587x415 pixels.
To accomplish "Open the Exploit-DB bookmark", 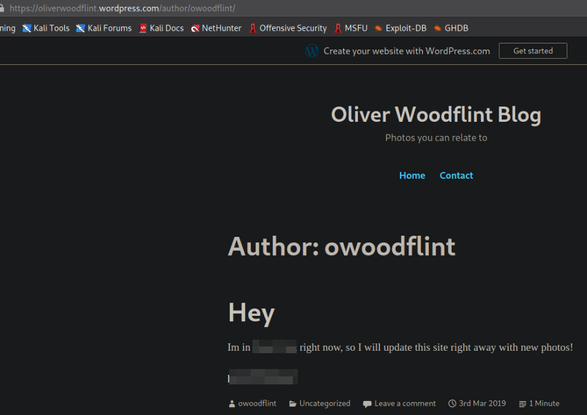I will 401,28.
